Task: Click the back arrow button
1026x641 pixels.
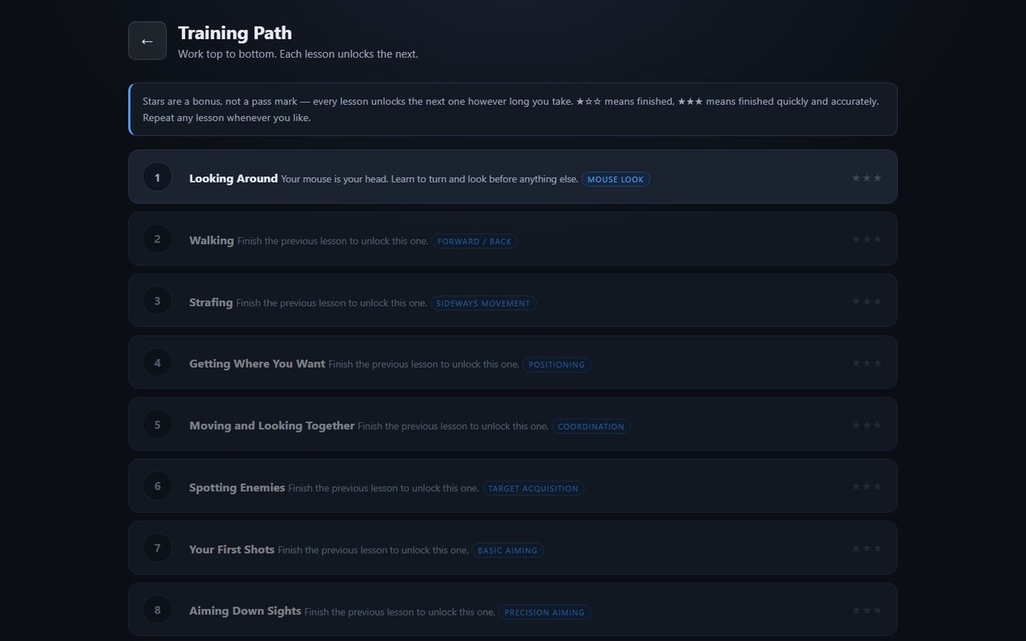Action: pyautogui.click(x=147, y=41)
